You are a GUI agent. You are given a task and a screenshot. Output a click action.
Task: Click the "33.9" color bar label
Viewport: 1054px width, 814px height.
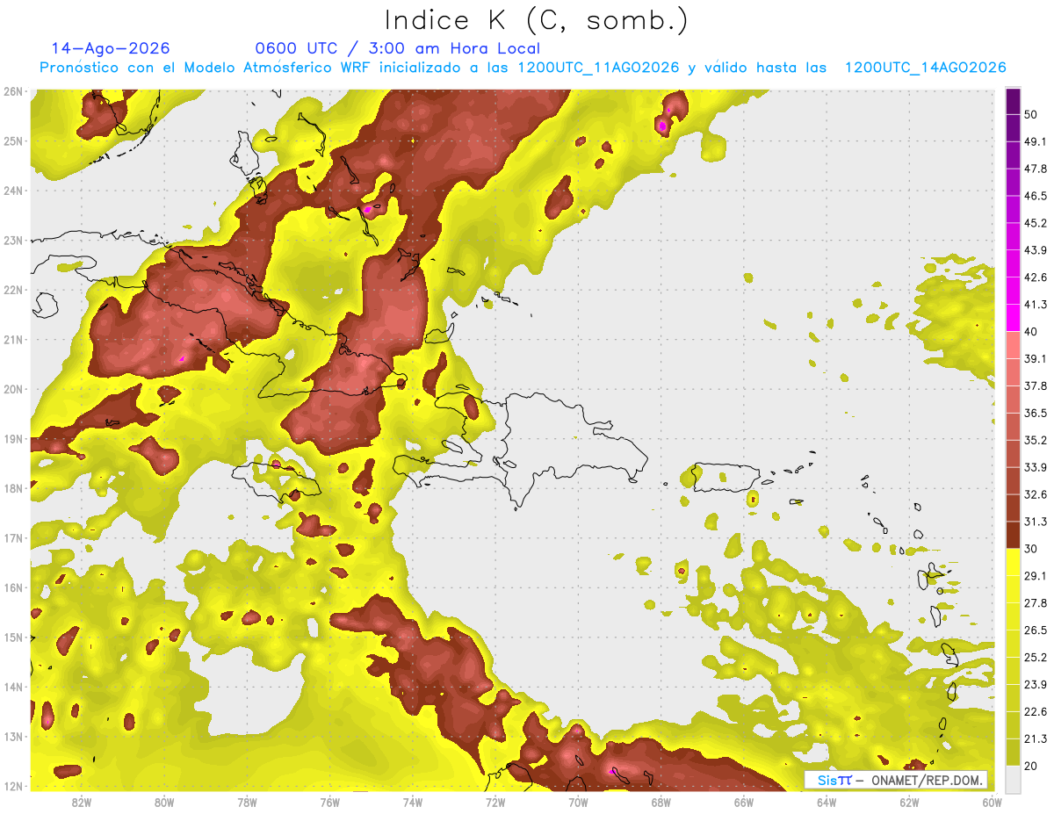pos(1035,467)
